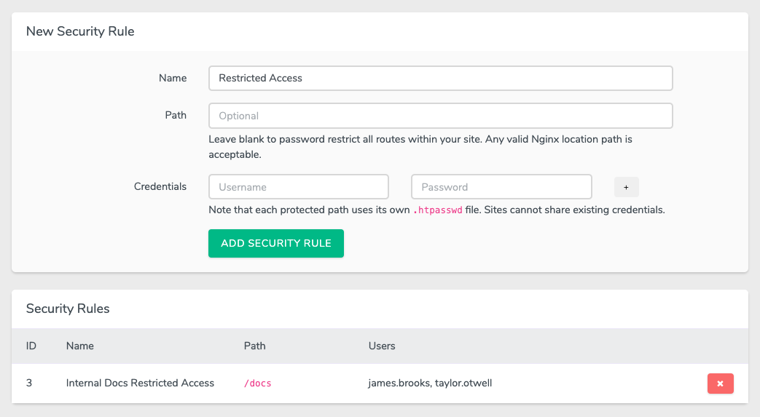This screenshot has width=760, height=417.
Task: Click the Users column header
Action: click(x=382, y=346)
